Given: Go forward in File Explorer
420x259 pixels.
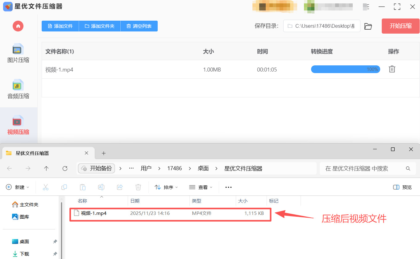Looking at the screenshot, I should 28,168.
